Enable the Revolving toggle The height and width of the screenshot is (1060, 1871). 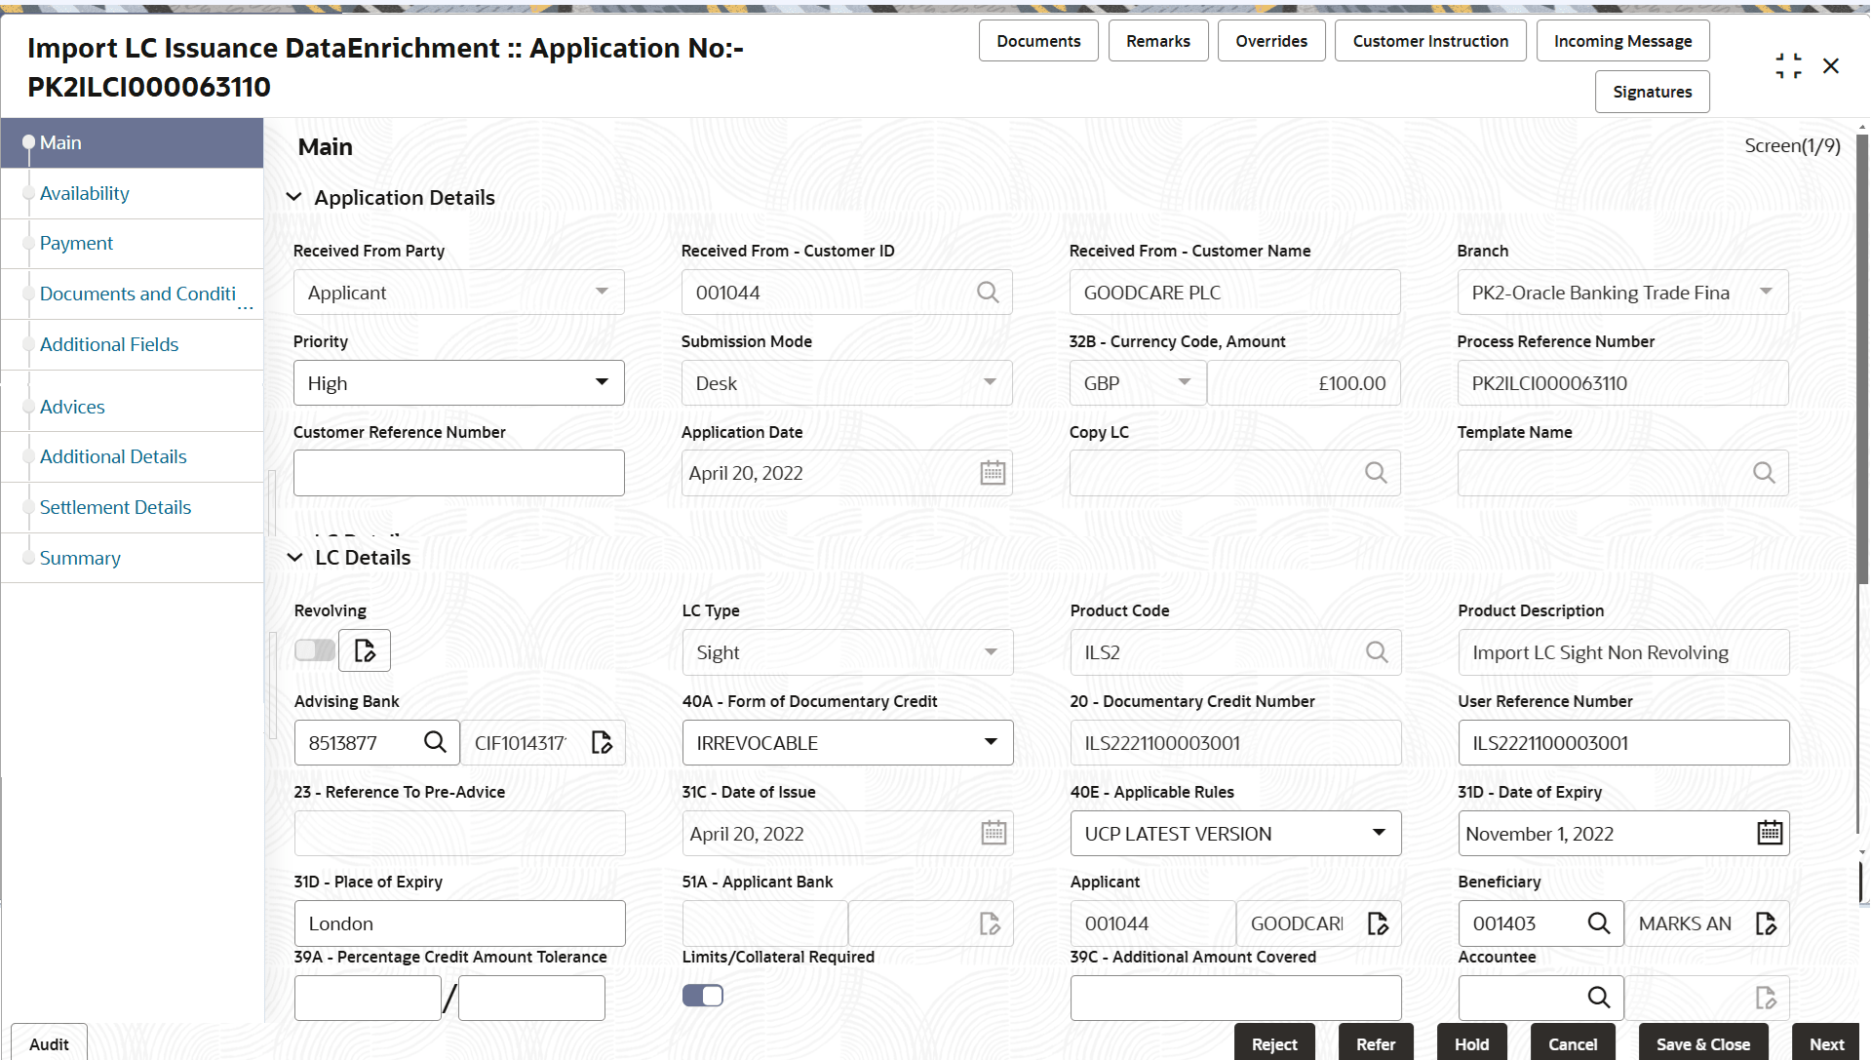point(313,649)
